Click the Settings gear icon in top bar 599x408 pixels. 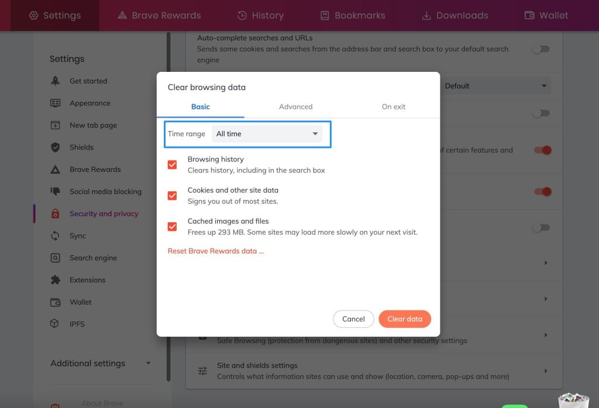tap(33, 15)
